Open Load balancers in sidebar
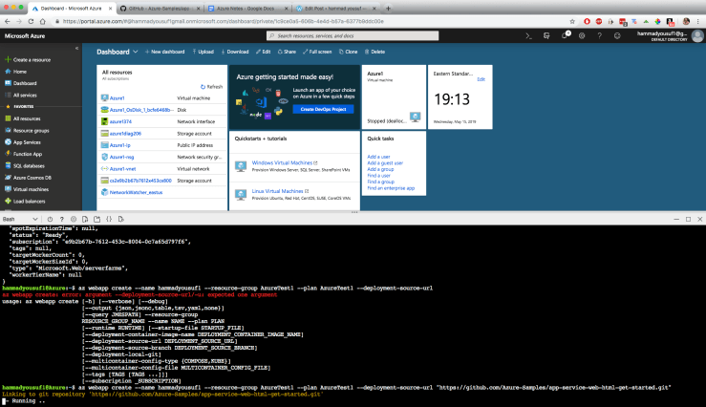The height and width of the screenshot is (407, 706). [x=25, y=202]
